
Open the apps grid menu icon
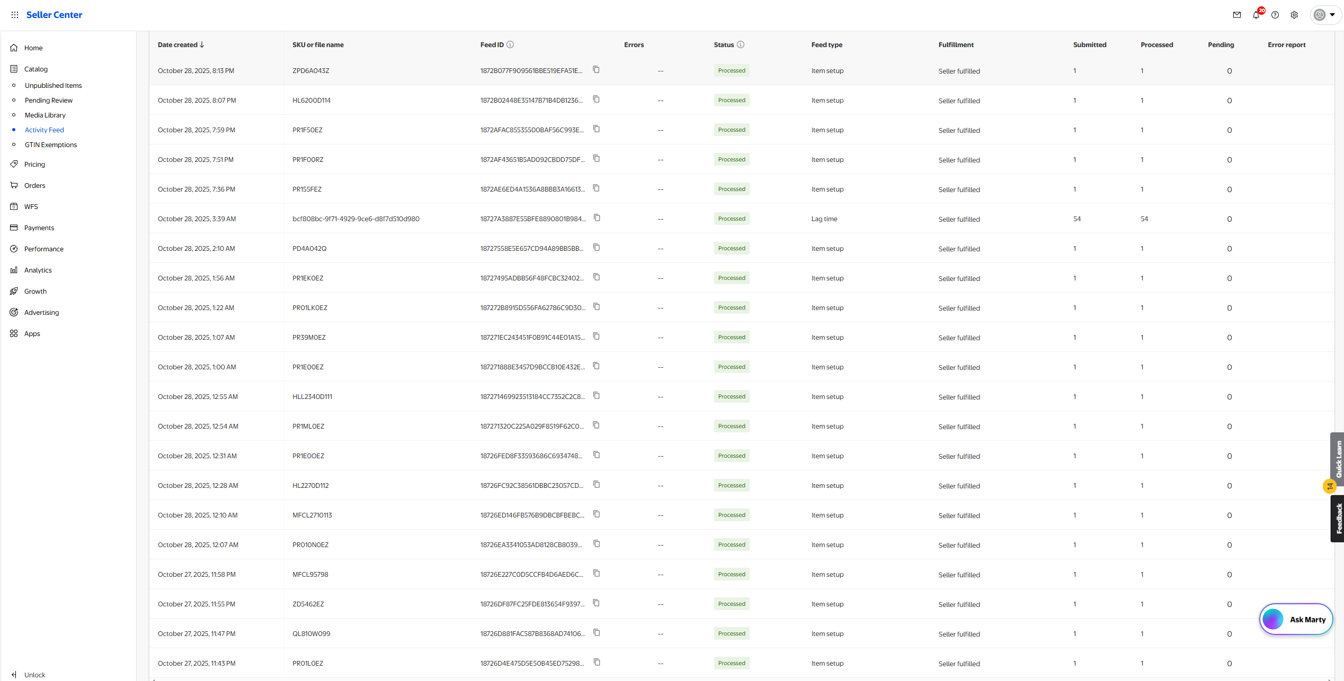[15, 15]
